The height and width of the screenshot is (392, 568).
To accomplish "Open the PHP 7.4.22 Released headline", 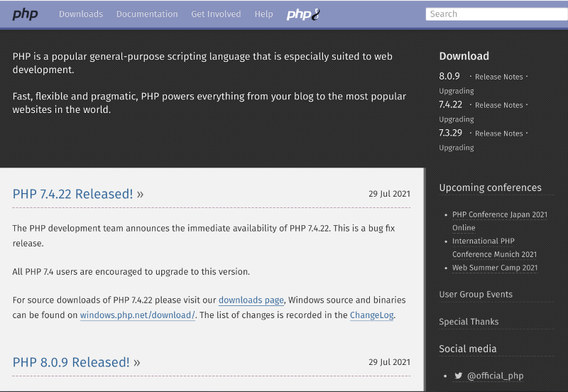I will point(73,194).
